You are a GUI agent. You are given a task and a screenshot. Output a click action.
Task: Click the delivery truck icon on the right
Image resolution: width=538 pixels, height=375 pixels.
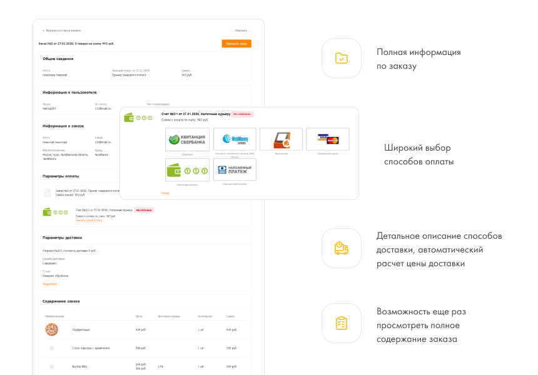(x=341, y=248)
